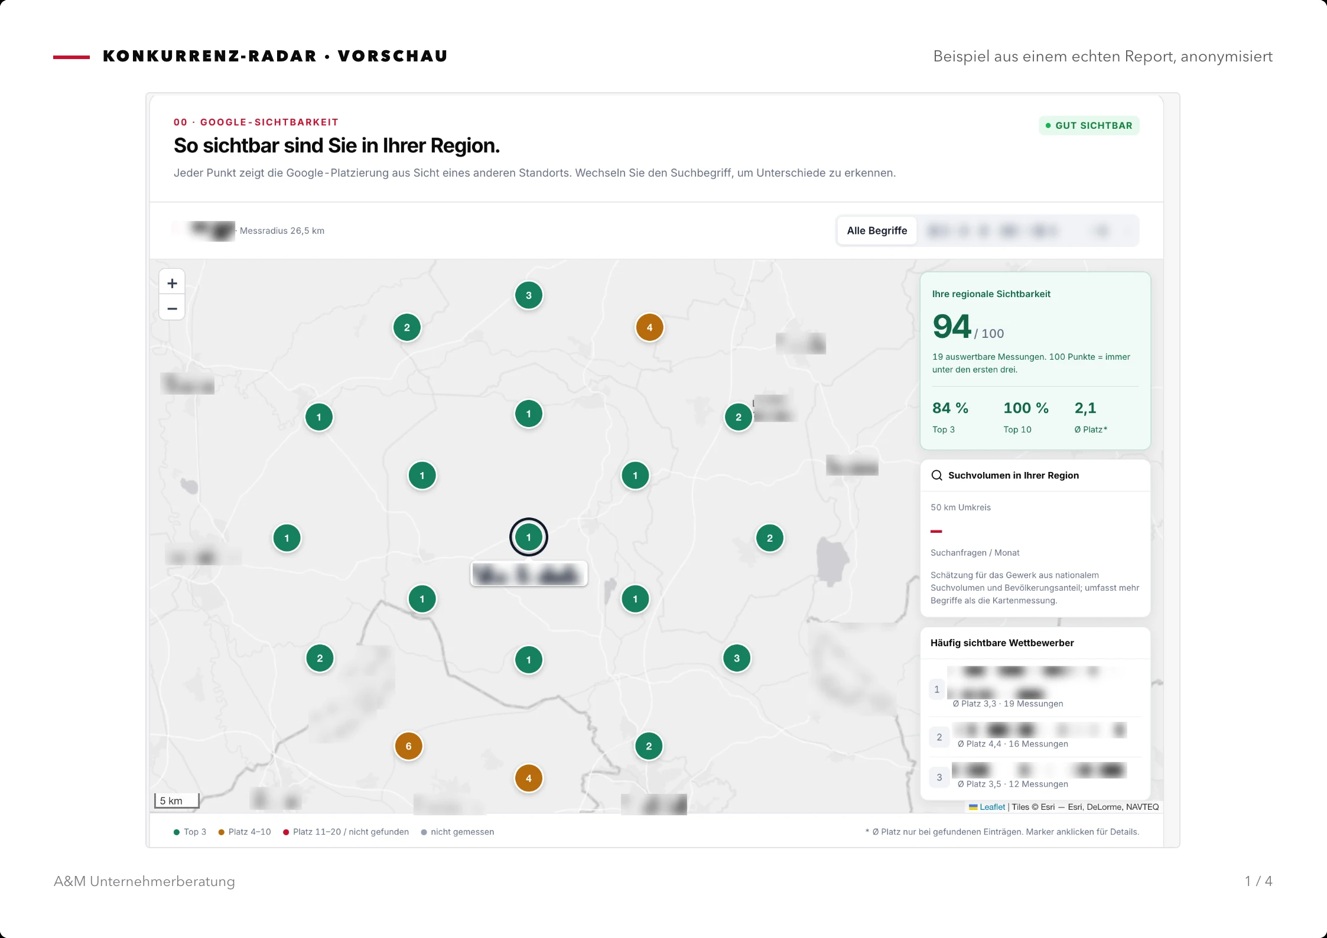
Task: Click the magnifier icon beside Suchvolumen heading
Action: 936,475
